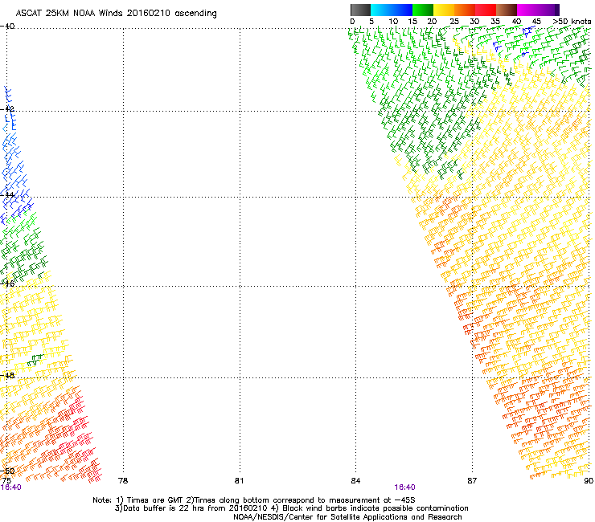Click the orange 25–30 knots color segment
The width and height of the screenshot is (595, 522).
pos(465,10)
